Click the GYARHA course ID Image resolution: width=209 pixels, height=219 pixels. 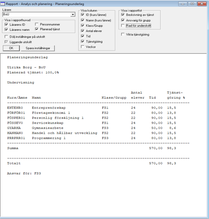click(14, 128)
